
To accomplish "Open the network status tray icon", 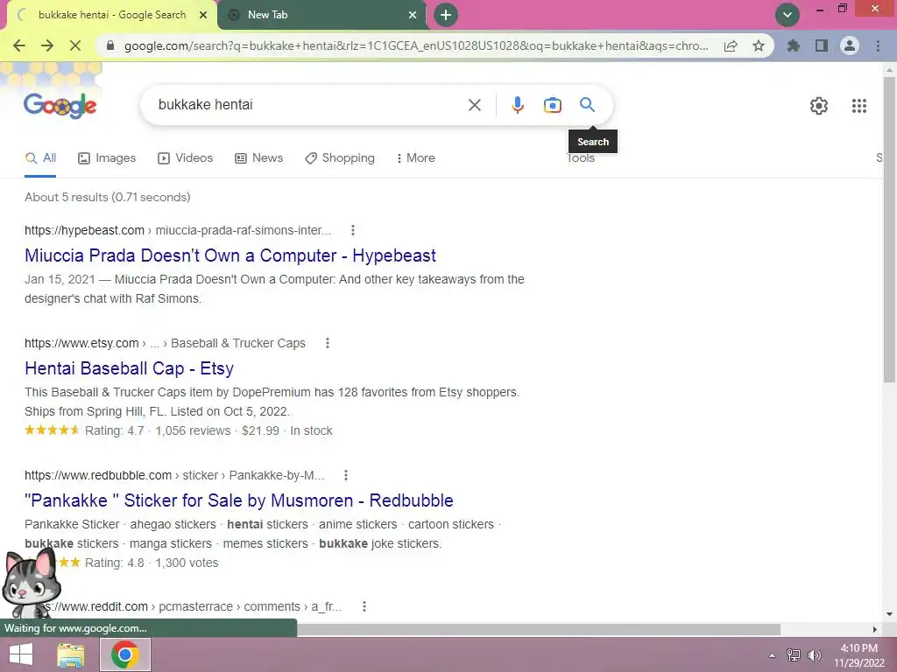I will coord(794,655).
